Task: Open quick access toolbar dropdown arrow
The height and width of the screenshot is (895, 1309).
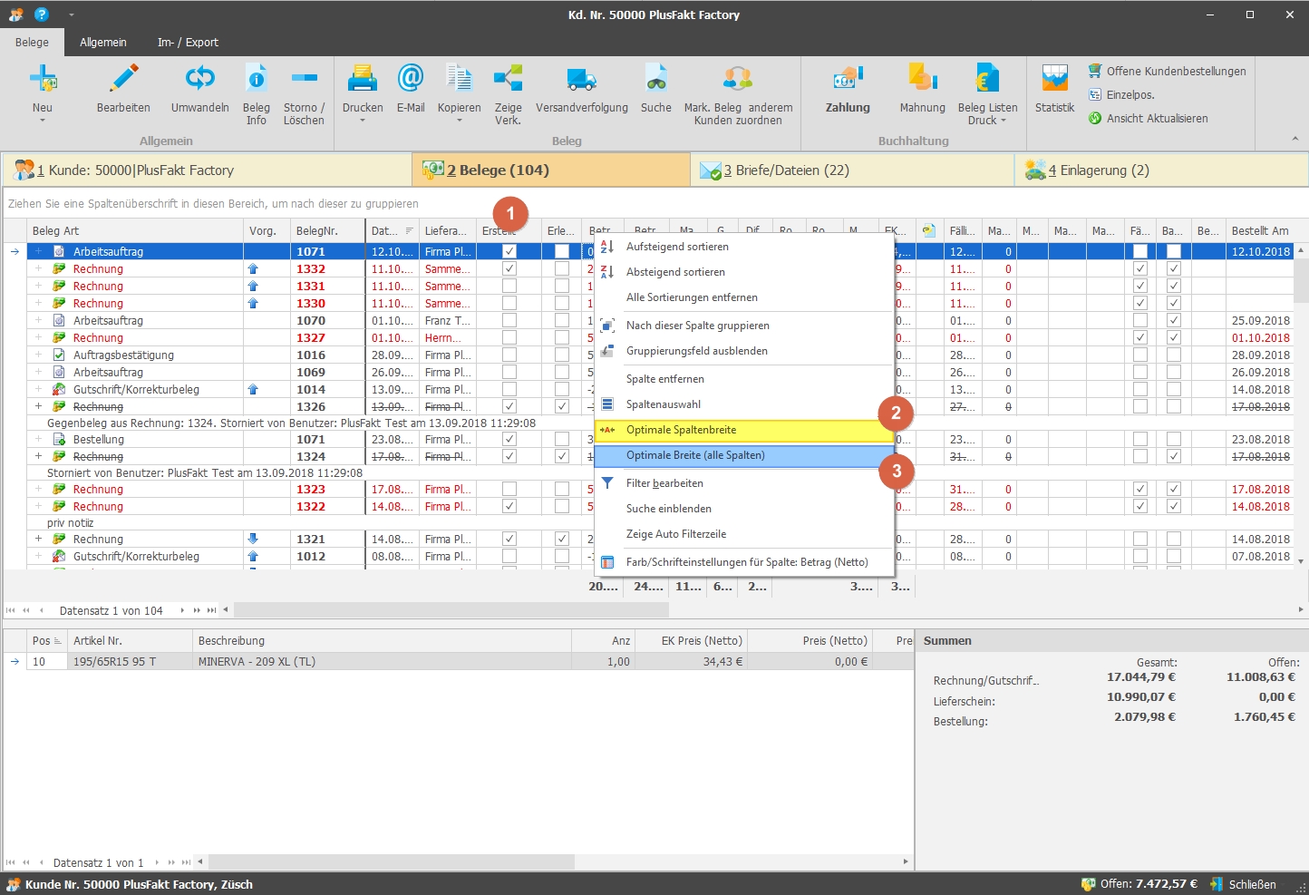Action: coord(71,15)
